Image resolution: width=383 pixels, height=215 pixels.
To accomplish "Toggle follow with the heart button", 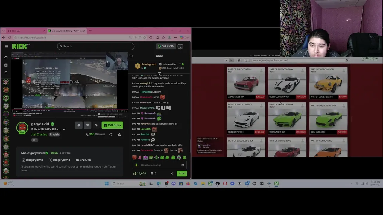I will tap(87, 125).
